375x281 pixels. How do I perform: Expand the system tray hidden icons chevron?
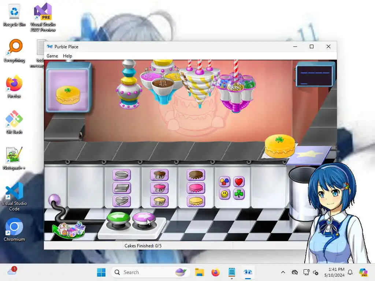[283, 272]
